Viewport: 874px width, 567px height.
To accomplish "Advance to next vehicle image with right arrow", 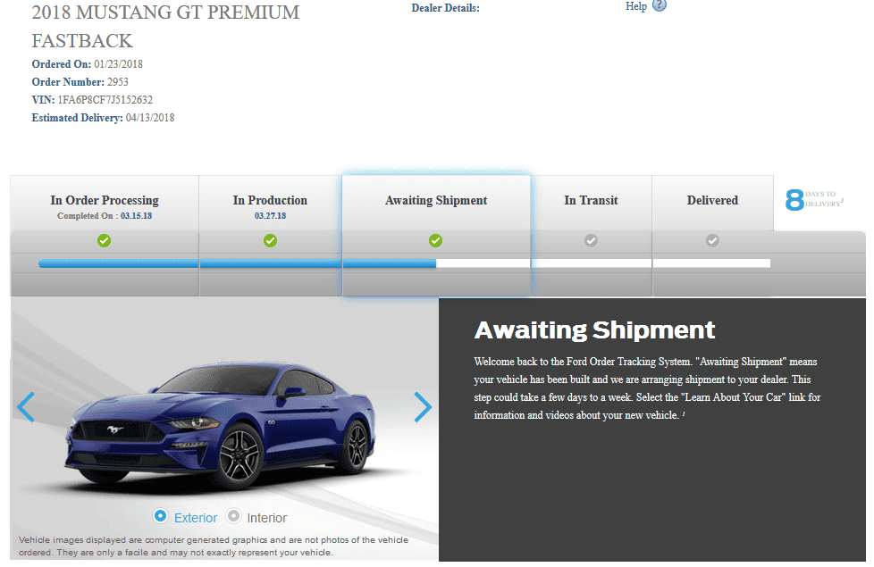I will click(x=423, y=407).
